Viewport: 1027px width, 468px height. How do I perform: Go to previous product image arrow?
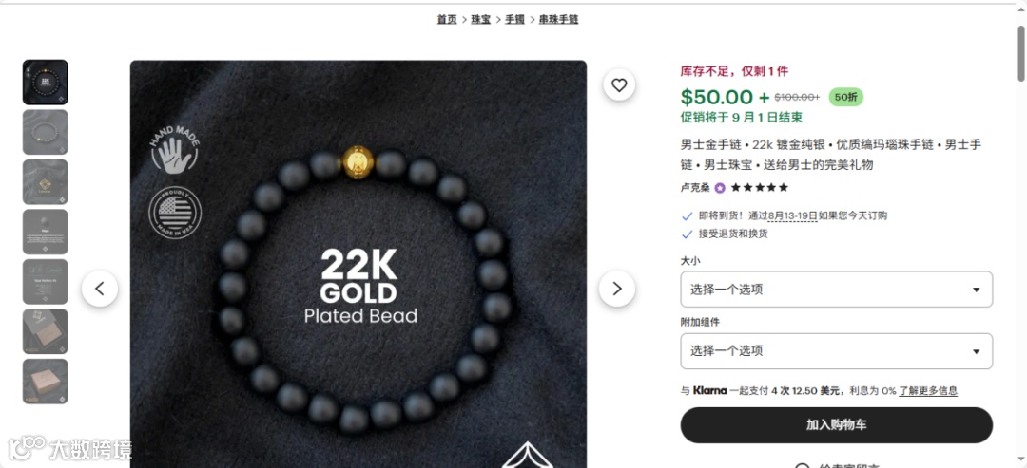coord(100,289)
